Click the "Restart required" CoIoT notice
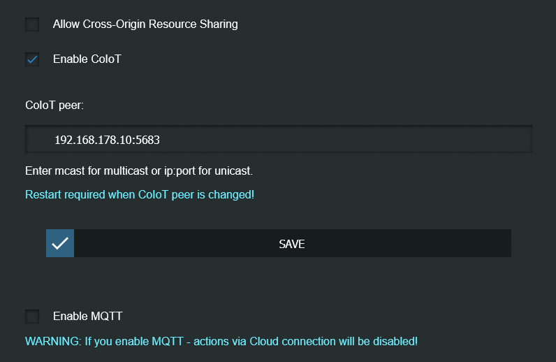The width and height of the screenshot is (556, 362). click(x=140, y=194)
